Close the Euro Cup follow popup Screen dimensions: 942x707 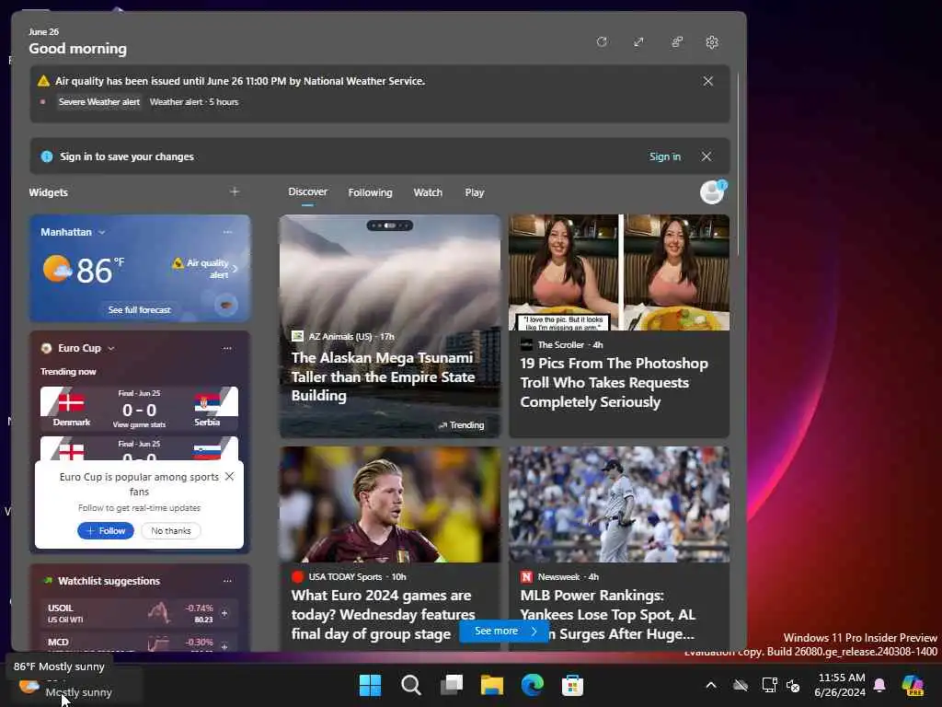click(x=229, y=477)
